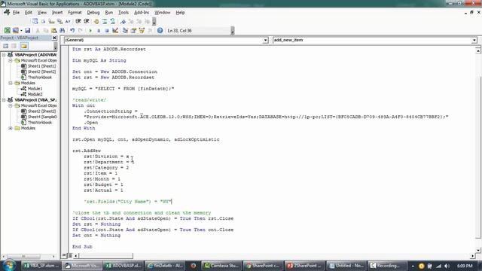This screenshot has width=482, height=271.
Task: Open Visual Basic Help icon
Action: coord(160,30)
